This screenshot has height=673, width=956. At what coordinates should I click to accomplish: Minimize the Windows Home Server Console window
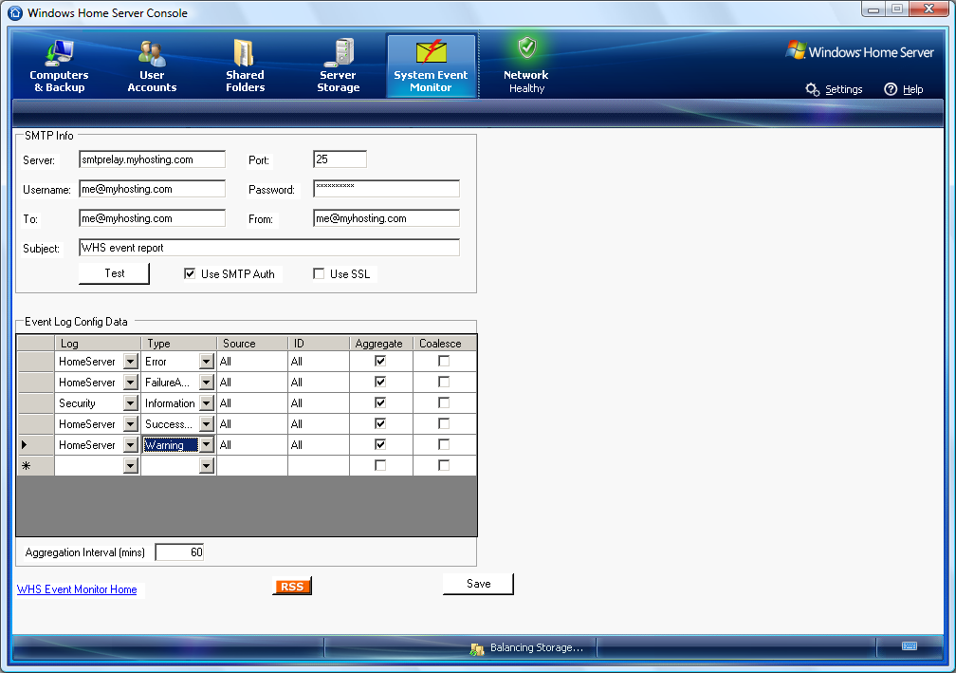(873, 9)
